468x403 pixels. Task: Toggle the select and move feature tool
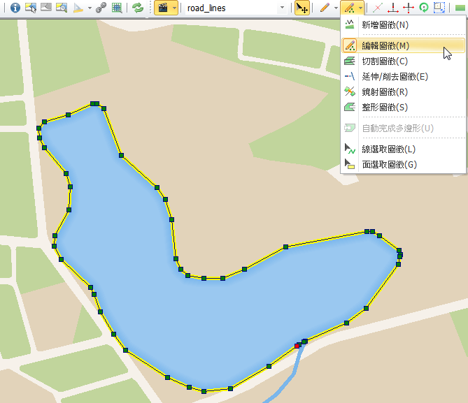pyautogui.click(x=302, y=8)
